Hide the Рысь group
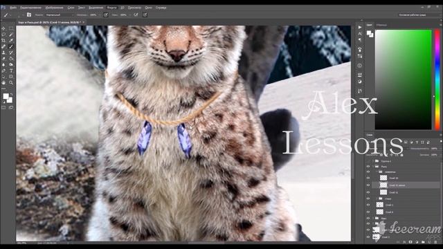The height and width of the screenshot is (249, 443). click(368, 167)
